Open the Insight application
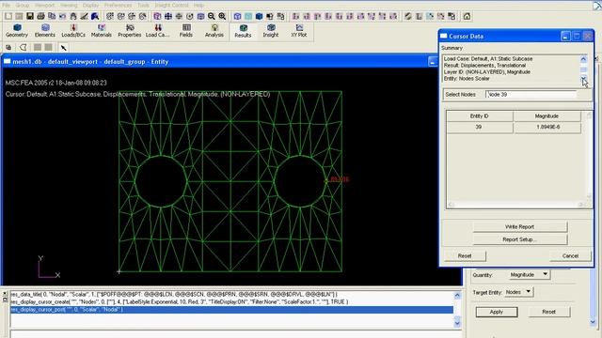This screenshot has width=602, height=338. [271, 31]
